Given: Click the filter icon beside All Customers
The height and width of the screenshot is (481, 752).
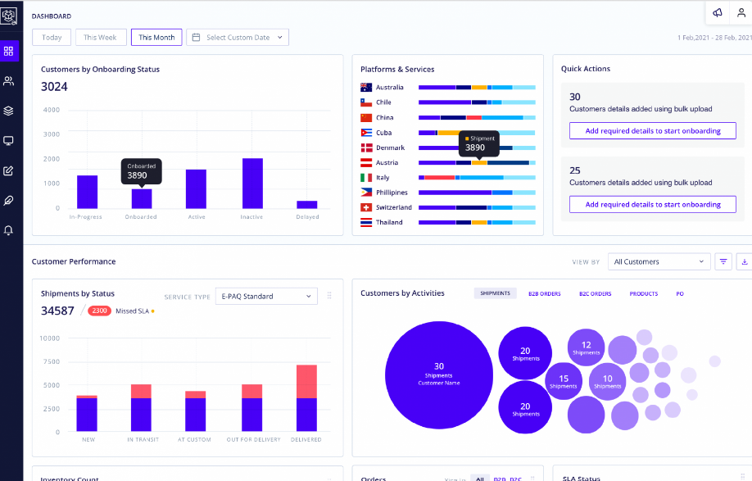Looking at the screenshot, I should 723,261.
